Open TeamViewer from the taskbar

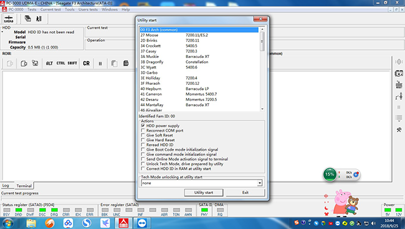coord(142,223)
